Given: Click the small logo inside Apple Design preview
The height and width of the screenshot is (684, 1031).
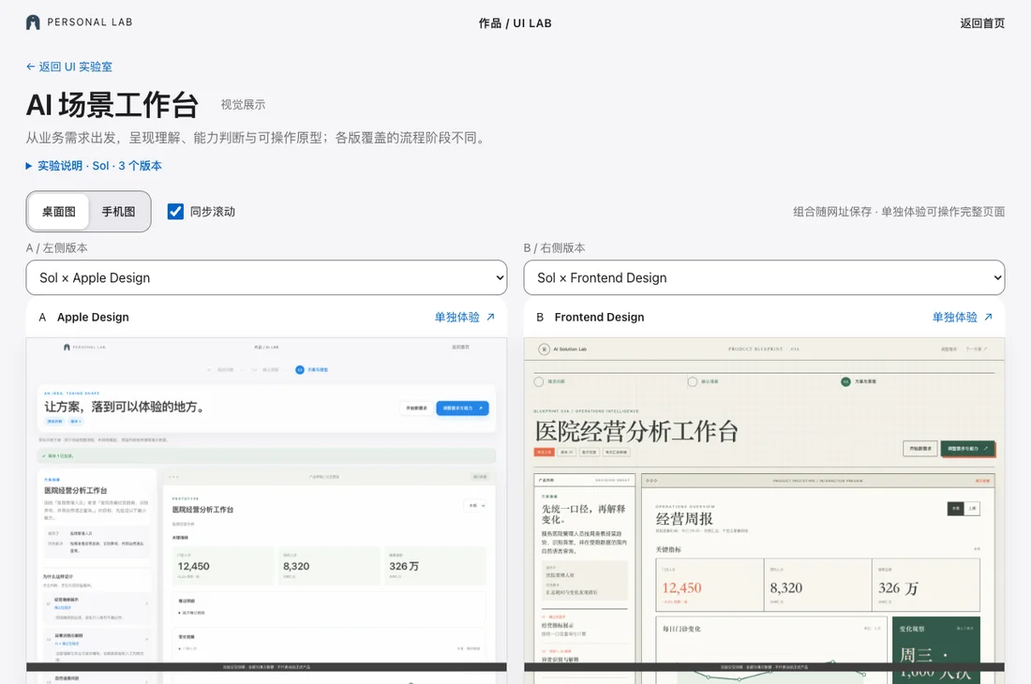Looking at the screenshot, I should click(67, 347).
